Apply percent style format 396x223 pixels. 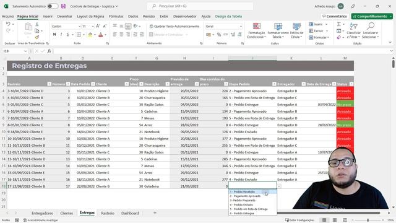coord(218,35)
